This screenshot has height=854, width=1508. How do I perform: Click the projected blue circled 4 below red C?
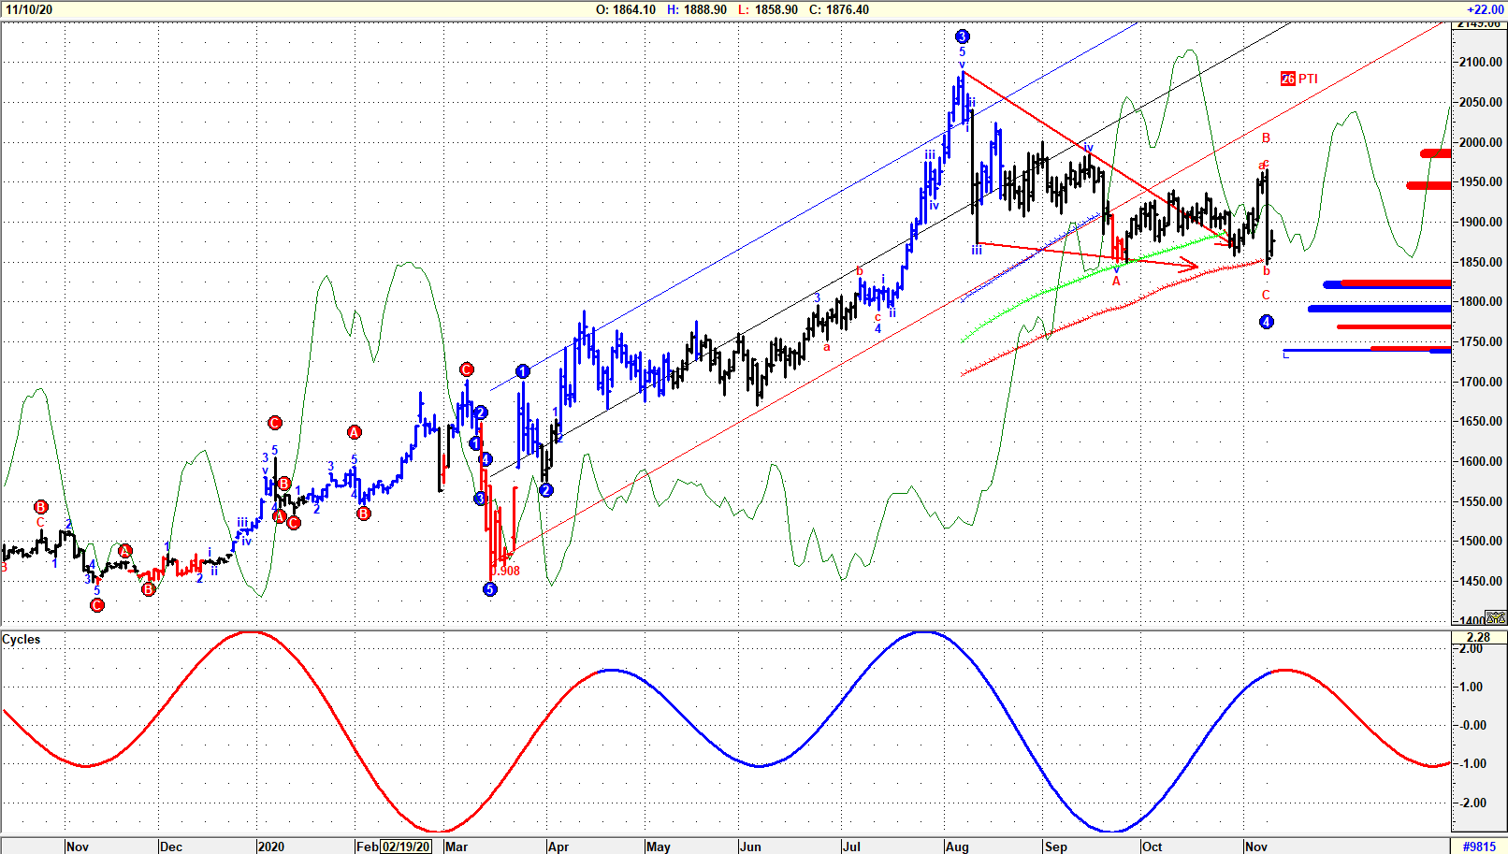[1266, 322]
